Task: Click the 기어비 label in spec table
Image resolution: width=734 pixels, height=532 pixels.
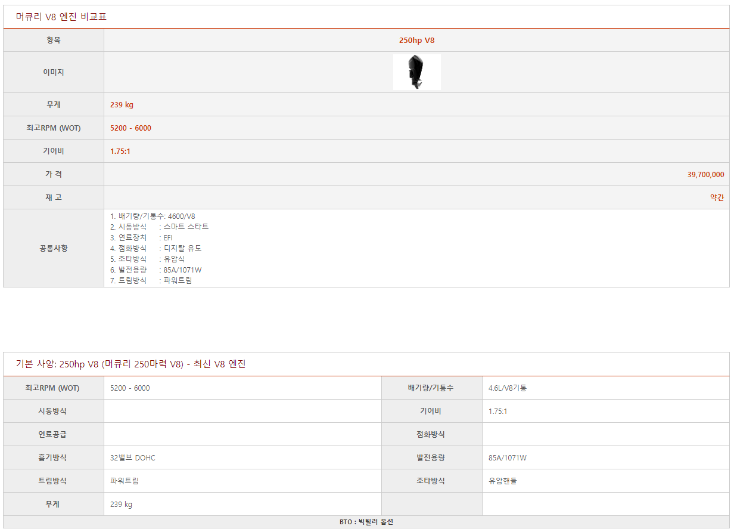Action: (431, 411)
